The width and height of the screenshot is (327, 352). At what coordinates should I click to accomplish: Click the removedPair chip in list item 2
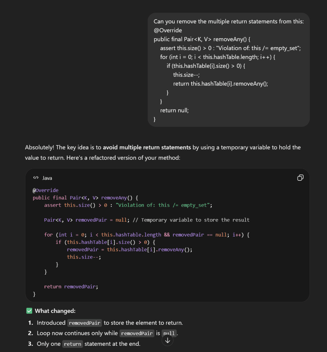[137, 333]
